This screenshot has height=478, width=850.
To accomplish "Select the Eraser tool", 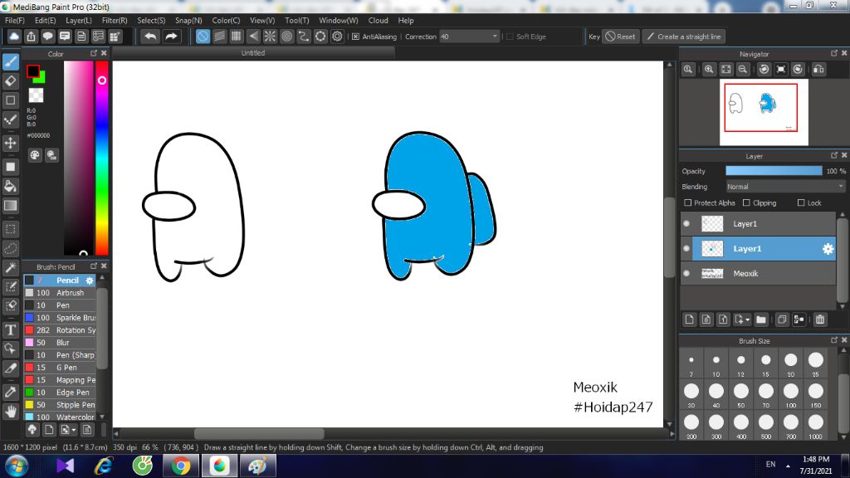I will point(10,81).
